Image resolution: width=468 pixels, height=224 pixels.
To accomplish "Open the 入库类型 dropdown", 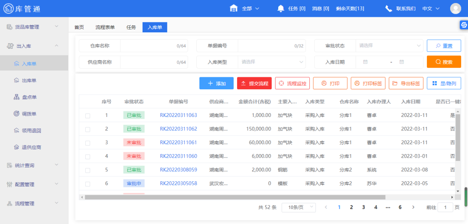I will (272, 62).
